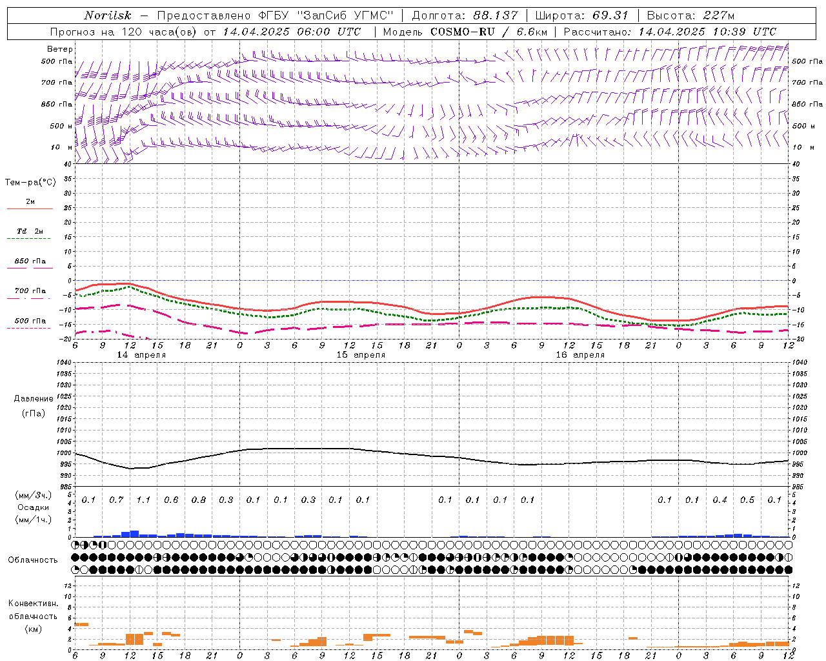Click the Td 2м legend label
This screenshot has width=826, height=661.
[30, 231]
